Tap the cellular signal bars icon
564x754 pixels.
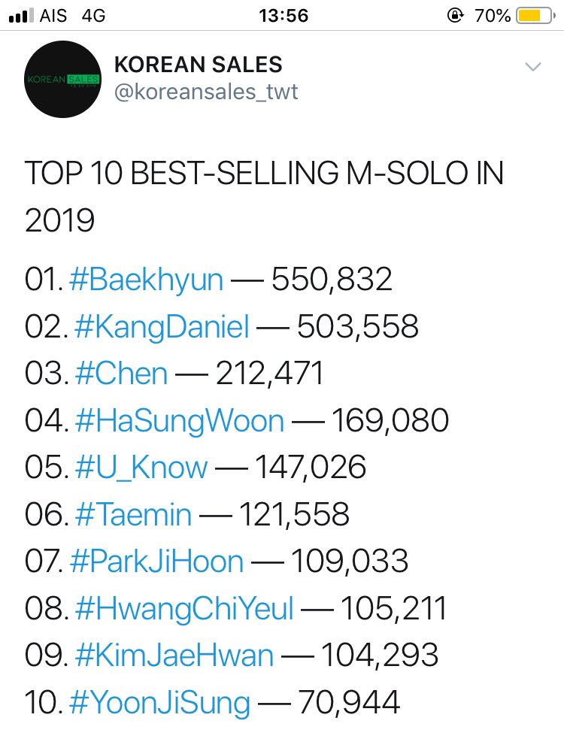point(22,15)
